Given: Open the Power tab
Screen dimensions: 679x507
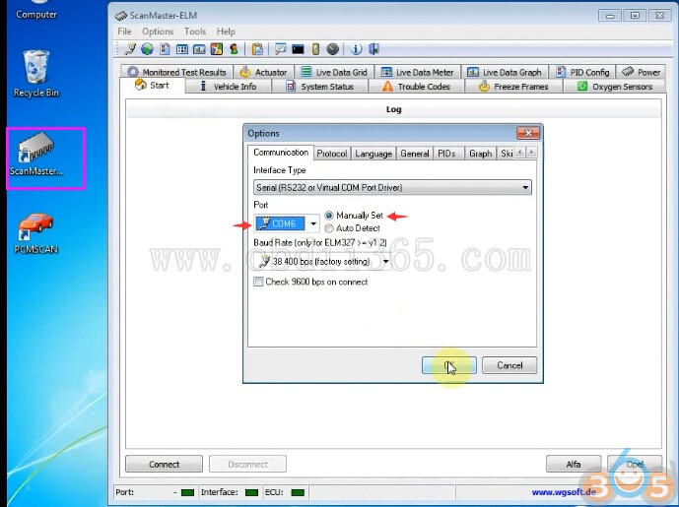Looking at the screenshot, I should [642, 72].
